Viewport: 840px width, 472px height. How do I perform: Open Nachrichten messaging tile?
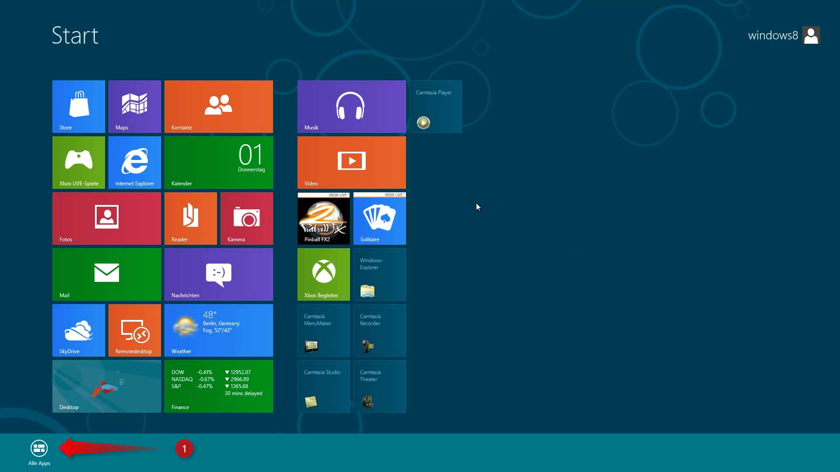(219, 274)
